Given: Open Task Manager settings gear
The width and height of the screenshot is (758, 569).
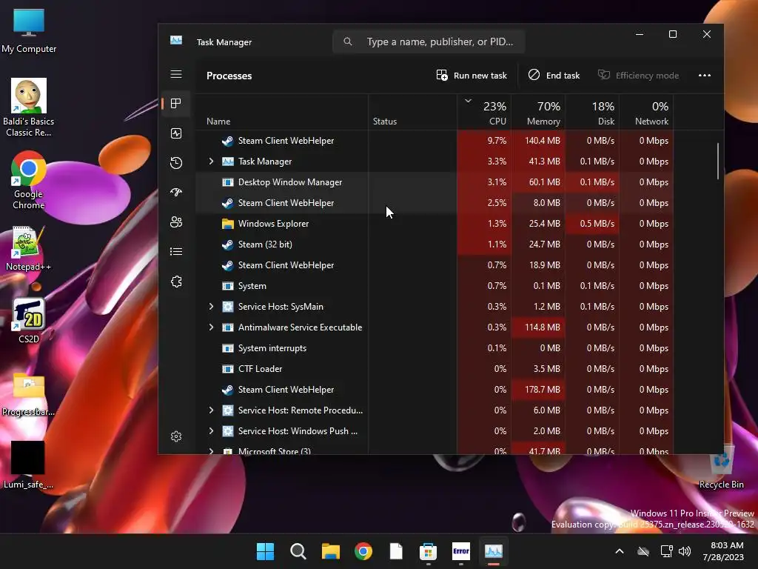Looking at the screenshot, I should (176, 436).
